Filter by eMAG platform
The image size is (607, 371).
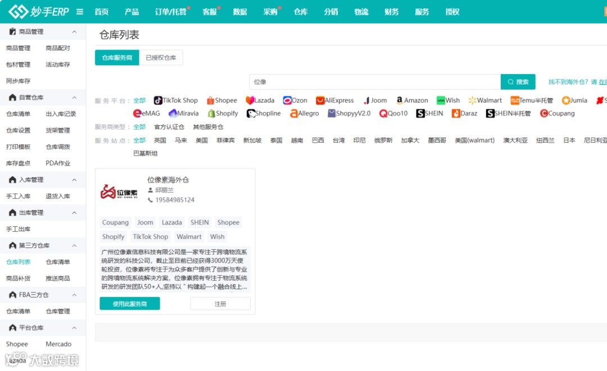point(146,113)
